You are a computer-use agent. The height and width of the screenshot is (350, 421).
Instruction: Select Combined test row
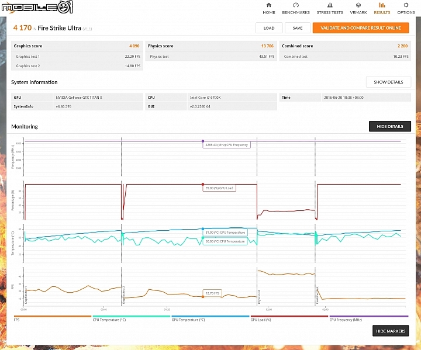tap(345, 56)
